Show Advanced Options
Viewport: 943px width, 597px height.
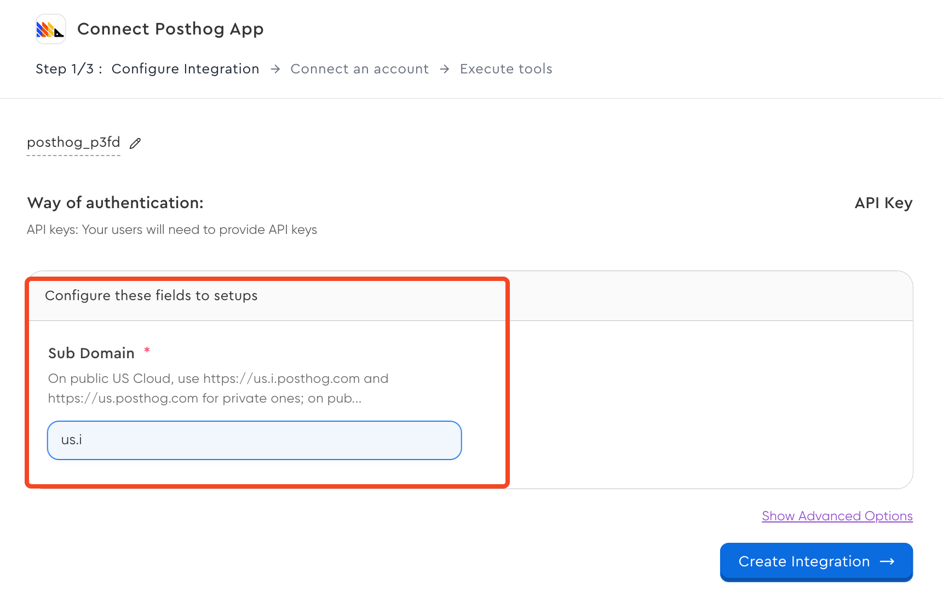point(837,515)
